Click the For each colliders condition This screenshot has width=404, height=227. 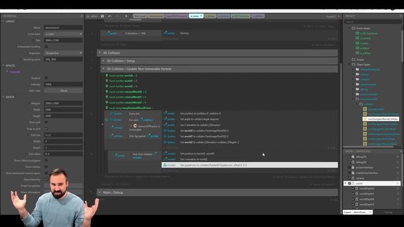pyautogui.click(x=141, y=120)
